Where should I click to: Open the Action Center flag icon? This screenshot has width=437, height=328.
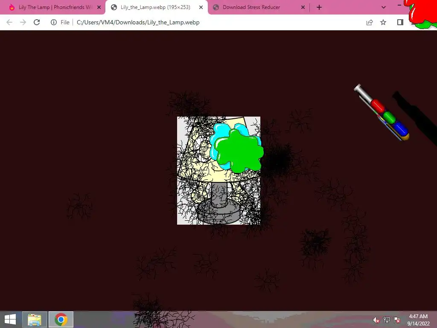click(x=397, y=320)
